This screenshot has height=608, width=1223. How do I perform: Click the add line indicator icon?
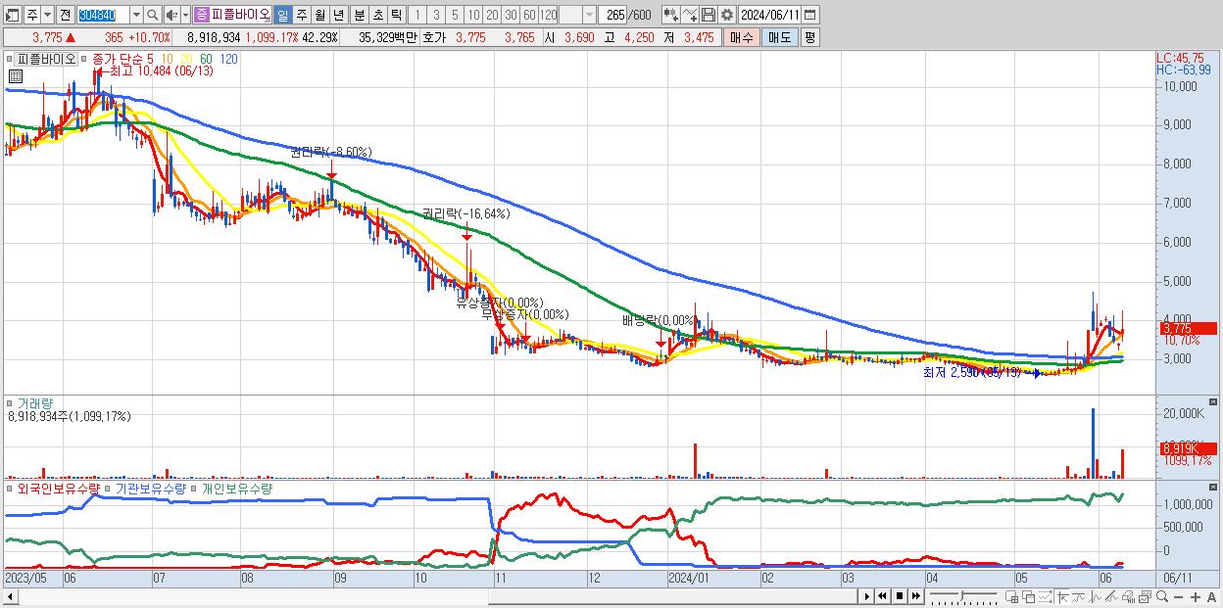point(690,15)
